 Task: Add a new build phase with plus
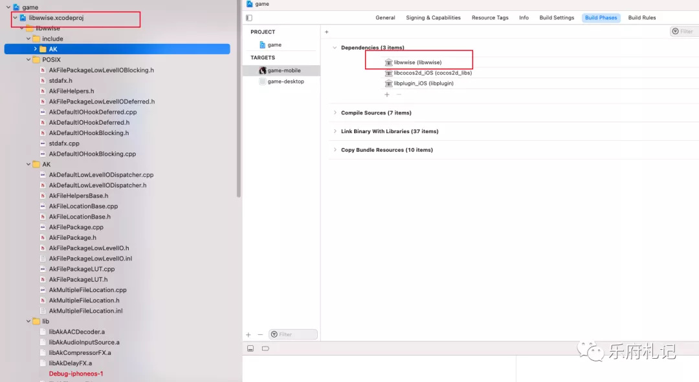pos(327,32)
